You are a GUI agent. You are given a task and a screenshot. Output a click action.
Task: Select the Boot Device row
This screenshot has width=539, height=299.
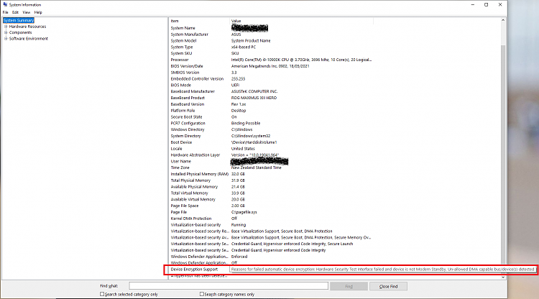coord(271,142)
